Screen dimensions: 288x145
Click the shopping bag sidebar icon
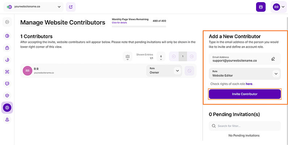[7, 48]
